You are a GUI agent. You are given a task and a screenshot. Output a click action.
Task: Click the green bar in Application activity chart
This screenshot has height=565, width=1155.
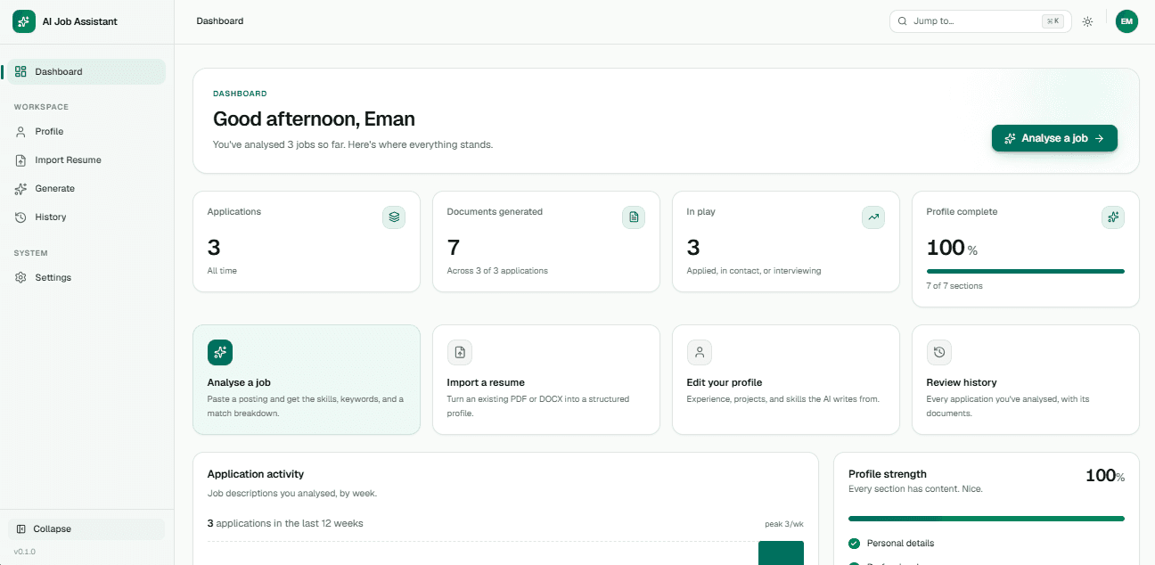click(x=781, y=553)
